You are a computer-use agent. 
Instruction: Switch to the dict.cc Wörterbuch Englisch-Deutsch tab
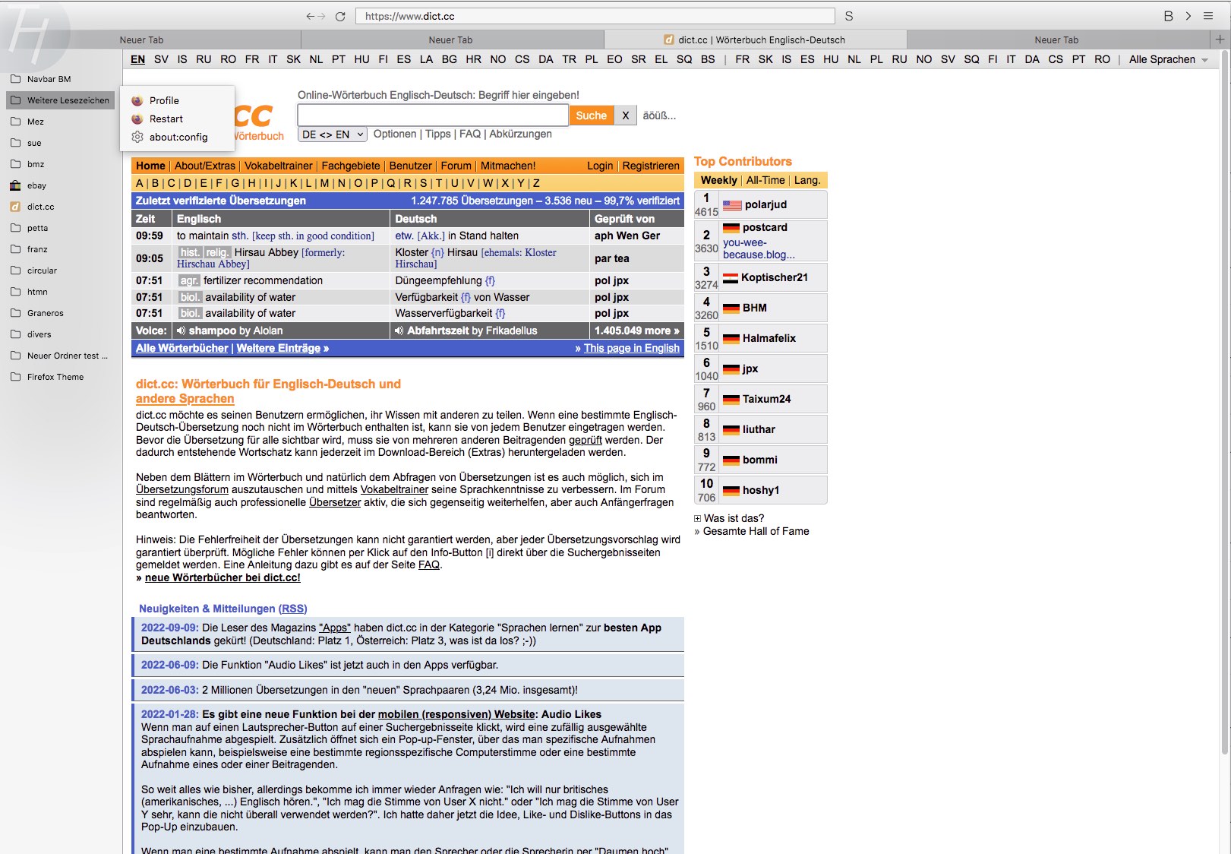pyautogui.click(x=756, y=40)
